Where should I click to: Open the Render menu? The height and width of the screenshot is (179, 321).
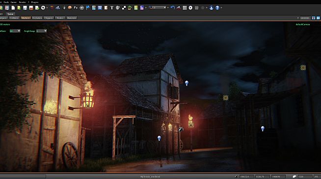(22, 2)
